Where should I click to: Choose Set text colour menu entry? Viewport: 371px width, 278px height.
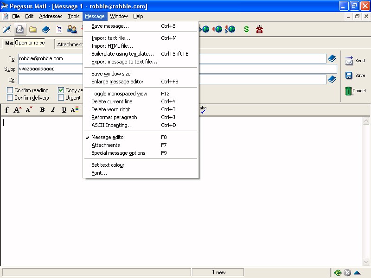[x=141, y=165]
